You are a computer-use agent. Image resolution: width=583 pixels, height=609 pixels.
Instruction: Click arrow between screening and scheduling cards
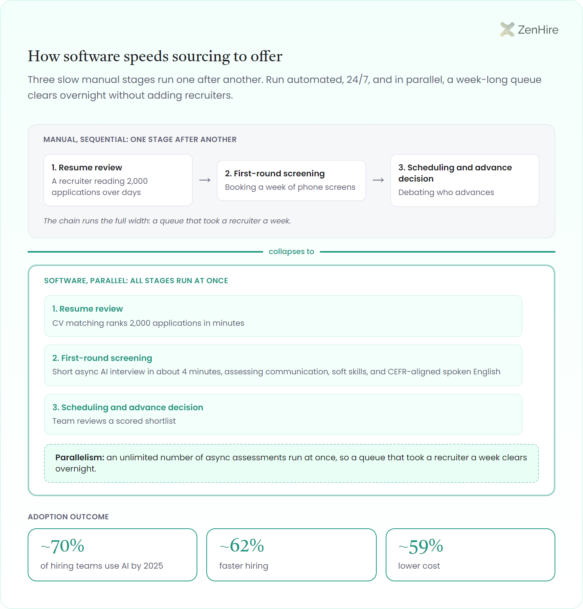pos(378,180)
